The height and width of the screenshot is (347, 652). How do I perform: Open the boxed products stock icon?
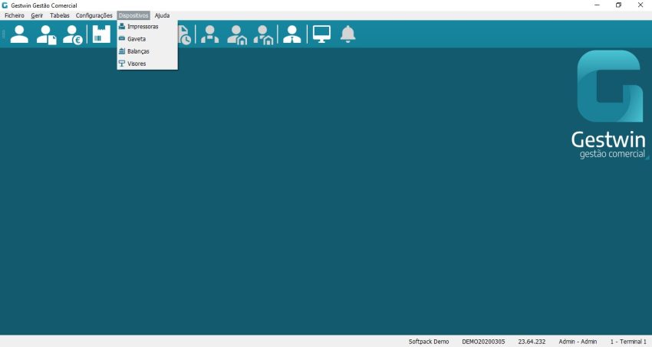pos(101,34)
